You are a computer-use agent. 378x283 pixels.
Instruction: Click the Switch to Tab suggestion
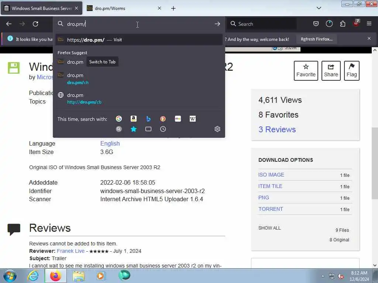139,62
